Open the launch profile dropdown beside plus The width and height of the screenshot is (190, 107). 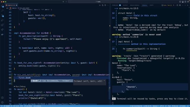click(x=175, y=5)
